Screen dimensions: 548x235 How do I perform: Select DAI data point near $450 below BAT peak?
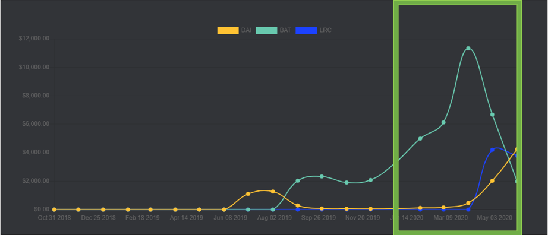coord(468,203)
